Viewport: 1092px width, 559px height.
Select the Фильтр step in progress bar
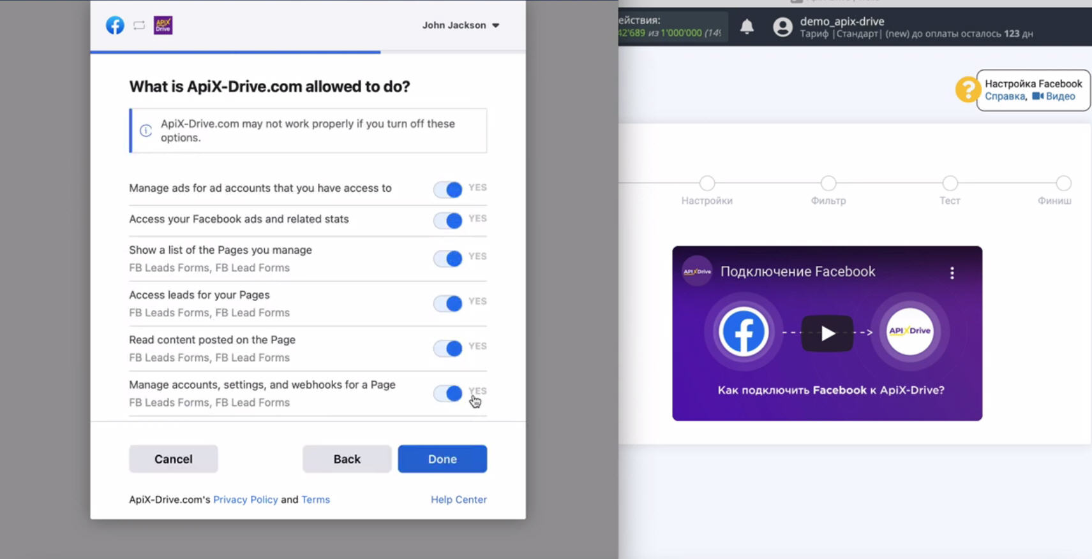(828, 184)
